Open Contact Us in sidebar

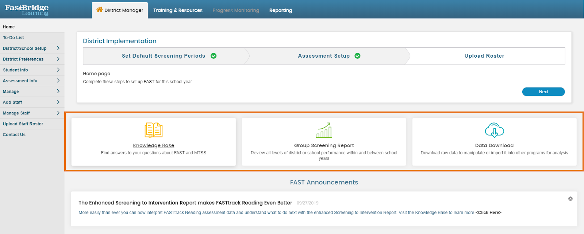32,134
